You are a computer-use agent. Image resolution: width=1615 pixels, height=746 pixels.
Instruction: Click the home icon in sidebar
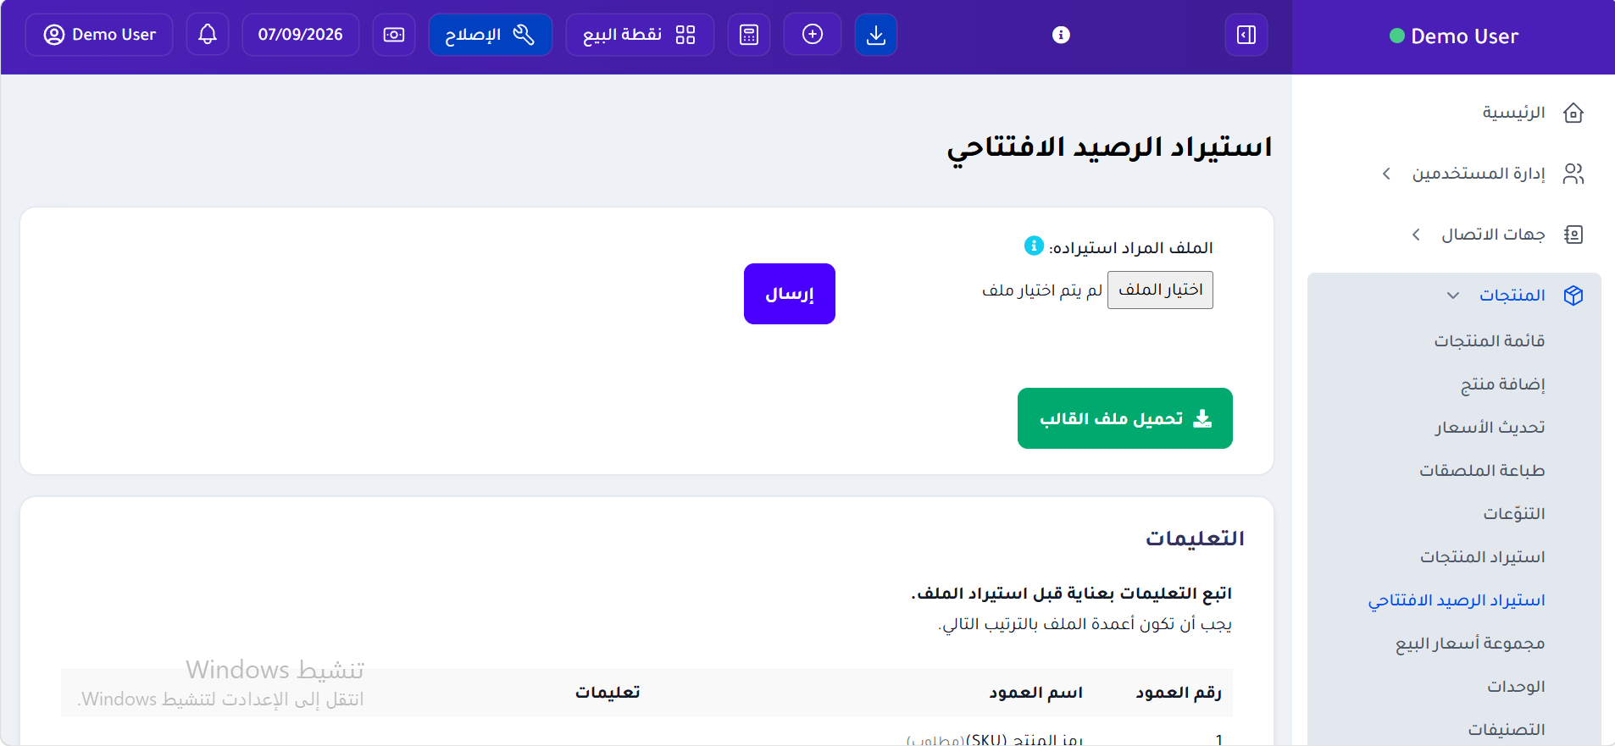tap(1573, 113)
